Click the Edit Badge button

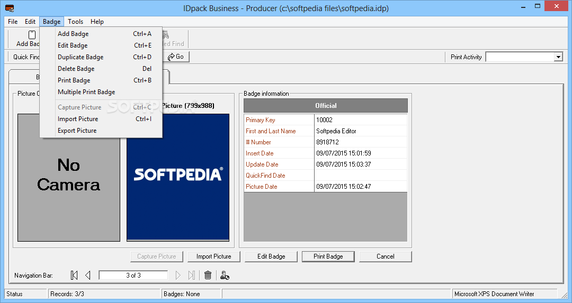pos(271,256)
